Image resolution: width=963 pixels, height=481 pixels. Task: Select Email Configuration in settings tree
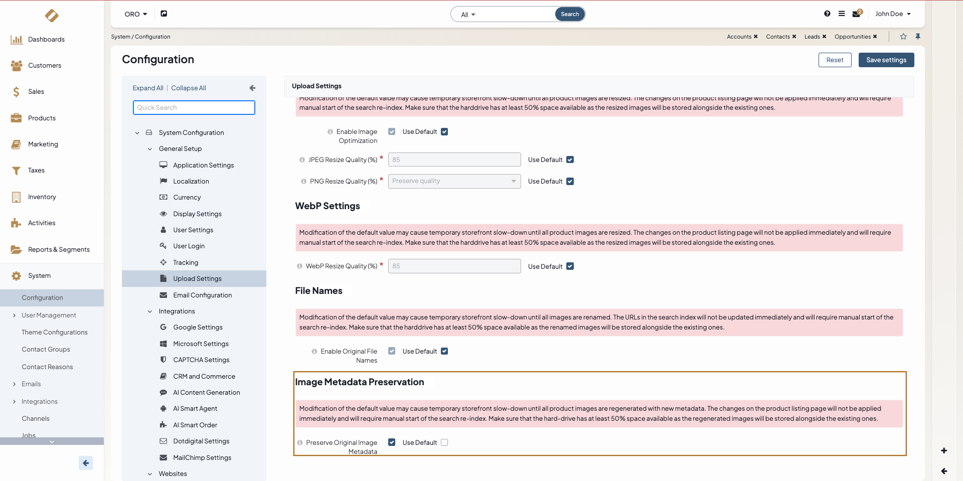202,295
